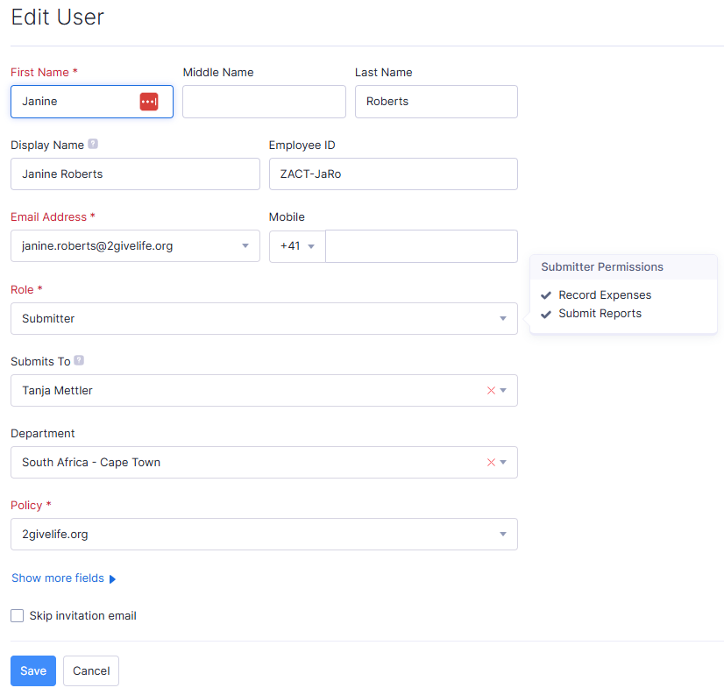This screenshot has height=695, width=724.
Task: Focus the Mobile number input field
Action: tap(421, 246)
